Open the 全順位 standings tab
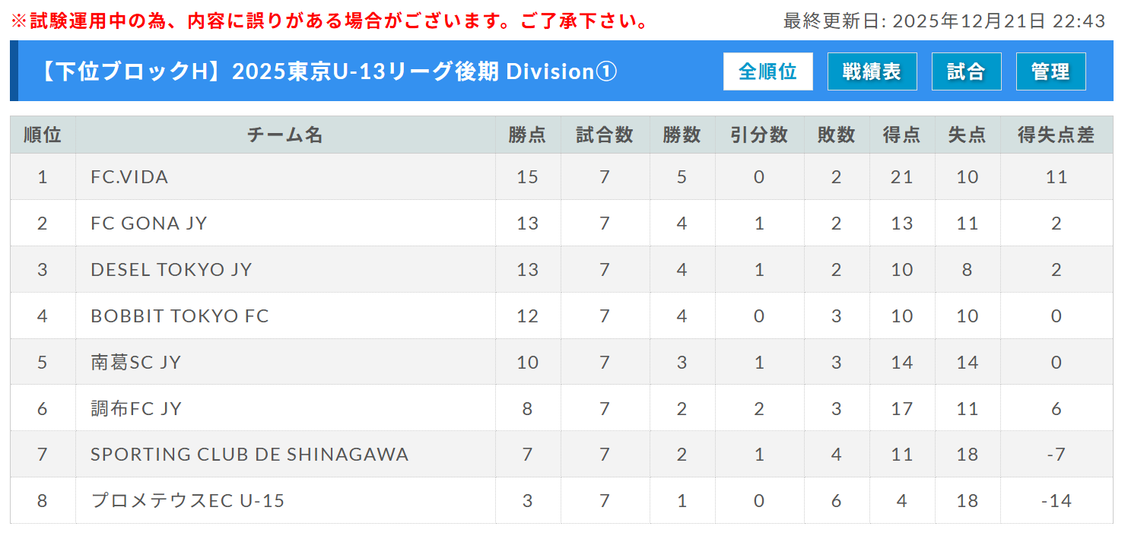Viewport: 1128px width, 539px height. coord(767,71)
